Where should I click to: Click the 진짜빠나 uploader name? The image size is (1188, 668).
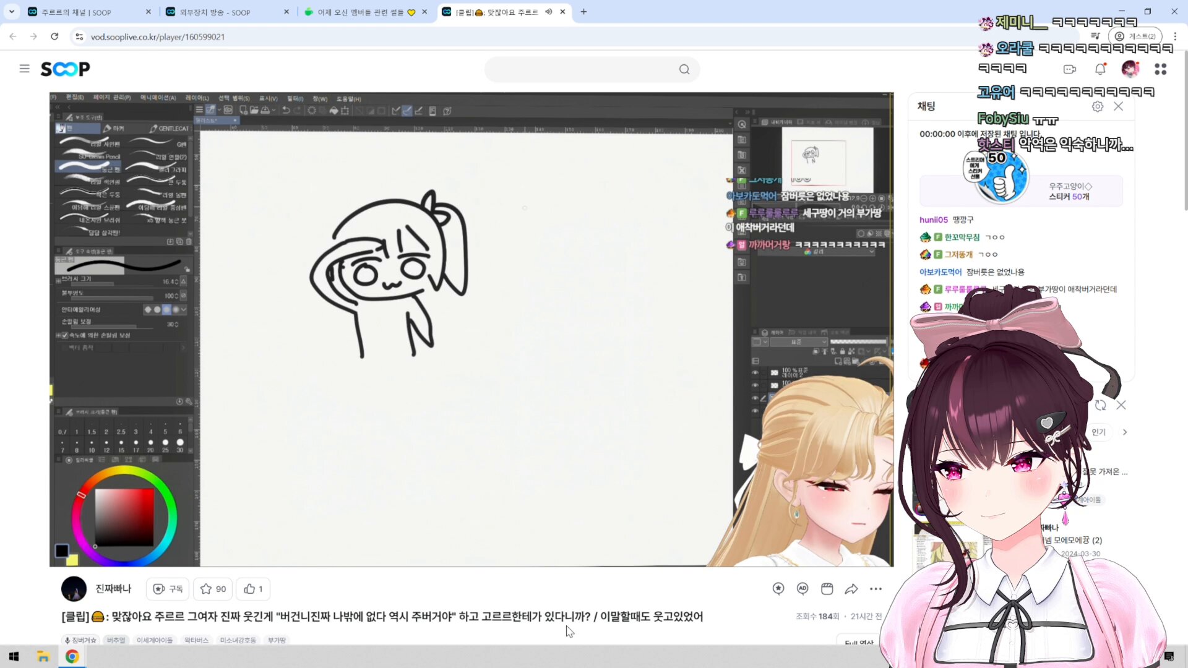(x=113, y=588)
